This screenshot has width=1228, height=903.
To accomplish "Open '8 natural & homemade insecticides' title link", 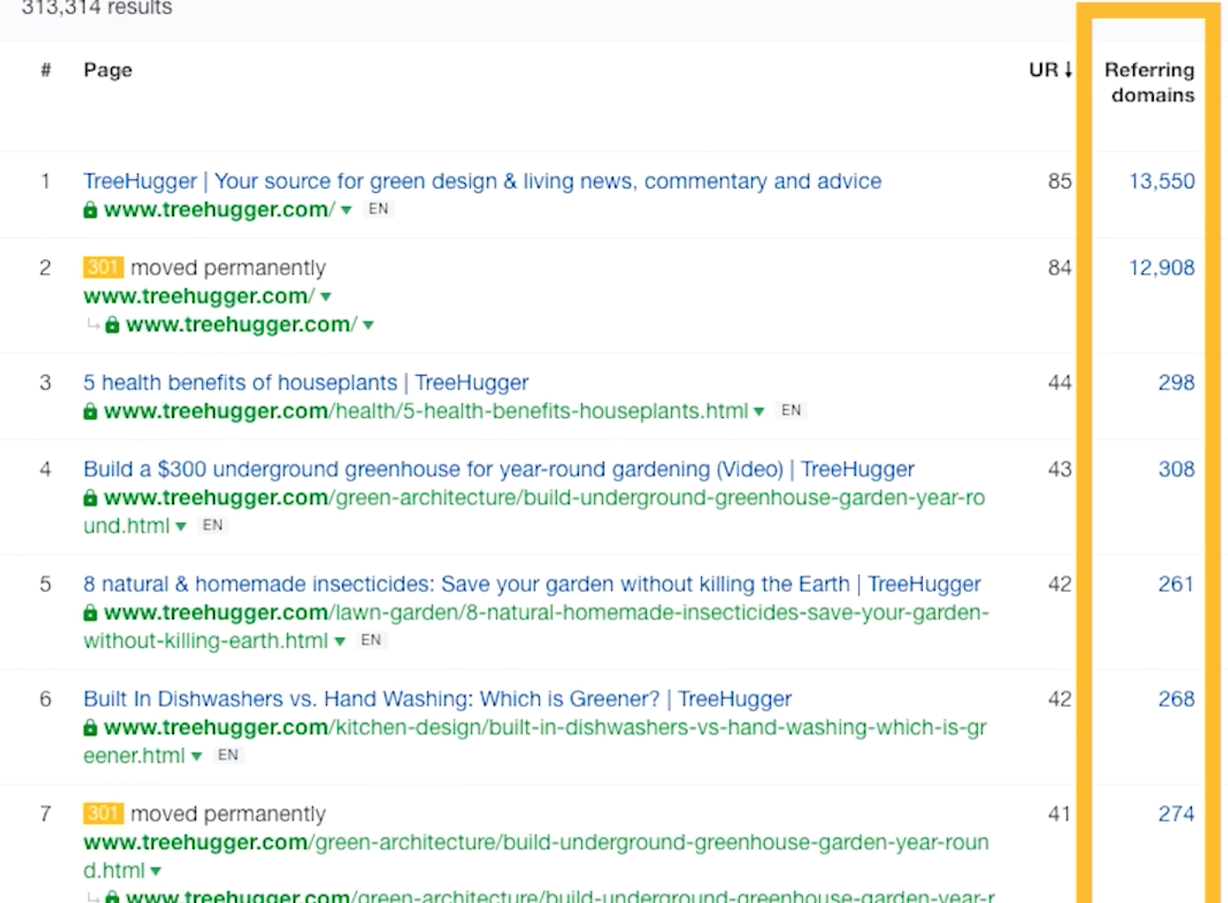I will [x=532, y=584].
